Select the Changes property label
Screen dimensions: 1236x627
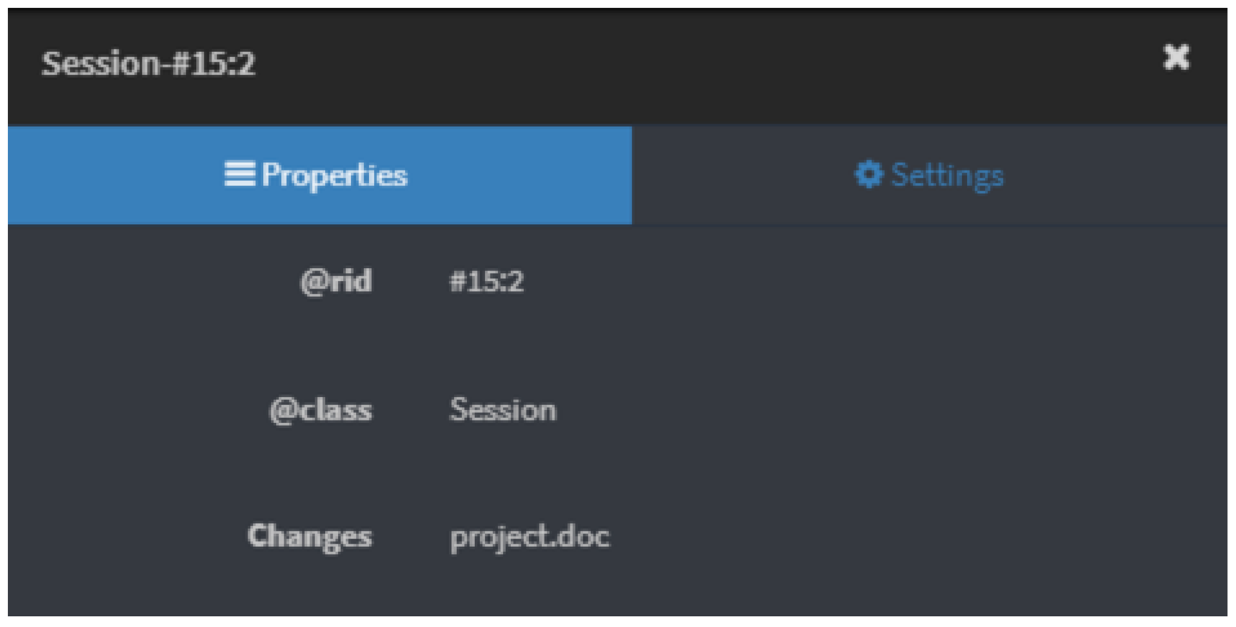(309, 536)
